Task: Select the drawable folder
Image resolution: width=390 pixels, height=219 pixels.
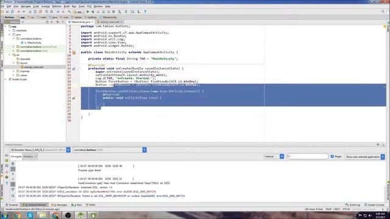Action: pyautogui.click(x=25, y=59)
